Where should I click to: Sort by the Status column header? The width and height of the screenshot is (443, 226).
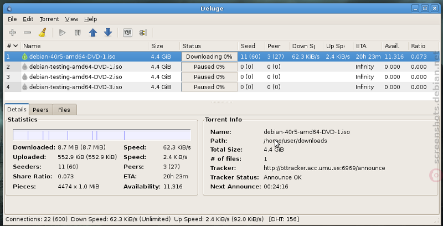coord(209,46)
